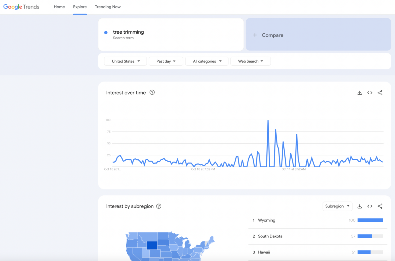395x261 pixels.
Task: Select the tree trimming search term card
Action: 171,34
